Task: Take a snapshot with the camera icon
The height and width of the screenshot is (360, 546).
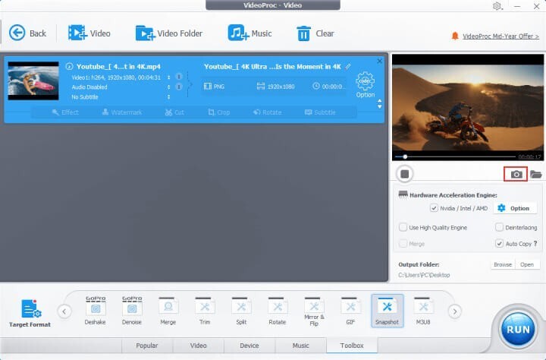Action: (516, 174)
